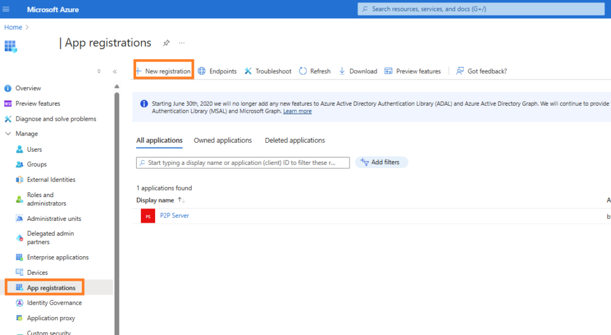The height and width of the screenshot is (335, 611).
Task: Collapse the Manage section chevron
Action: click(x=8, y=134)
